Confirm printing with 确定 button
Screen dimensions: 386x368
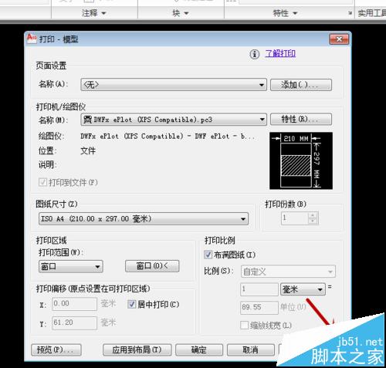tap(199, 349)
